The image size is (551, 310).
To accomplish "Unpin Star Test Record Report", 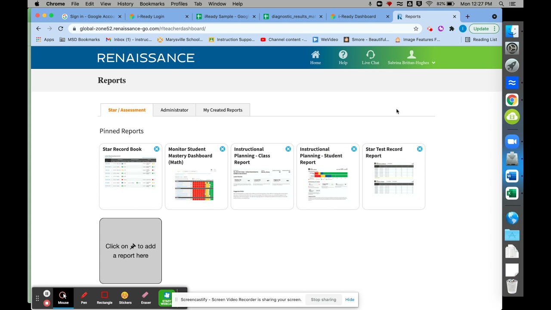I will [x=420, y=149].
